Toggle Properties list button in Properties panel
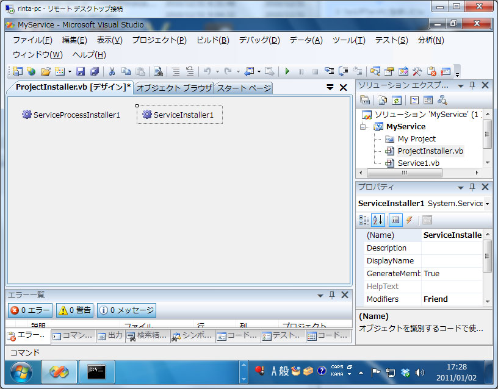498x389 pixels. pos(395,220)
